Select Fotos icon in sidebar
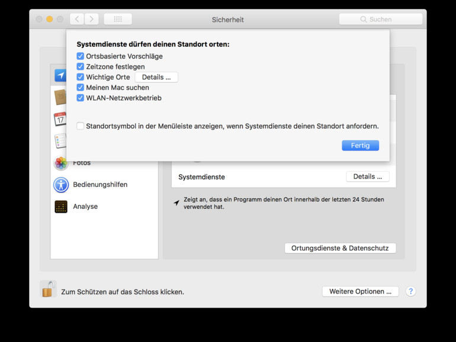This screenshot has height=342, width=456. click(x=61, y=163)
